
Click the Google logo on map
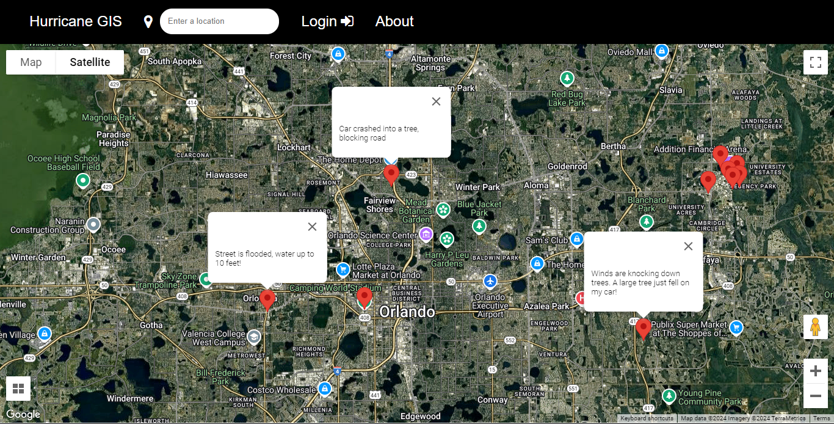[23, 414]
